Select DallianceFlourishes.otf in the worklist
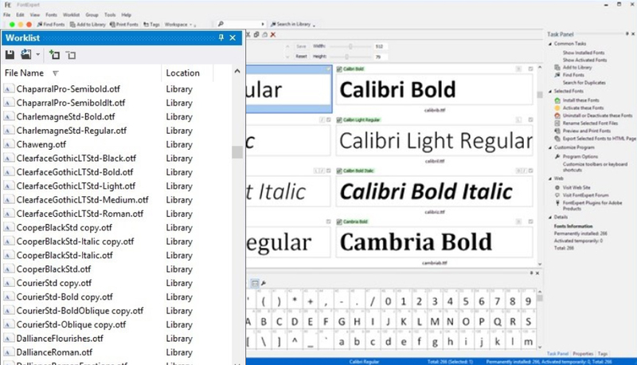This screenshot has height=365, width=637. coord(60,338)
